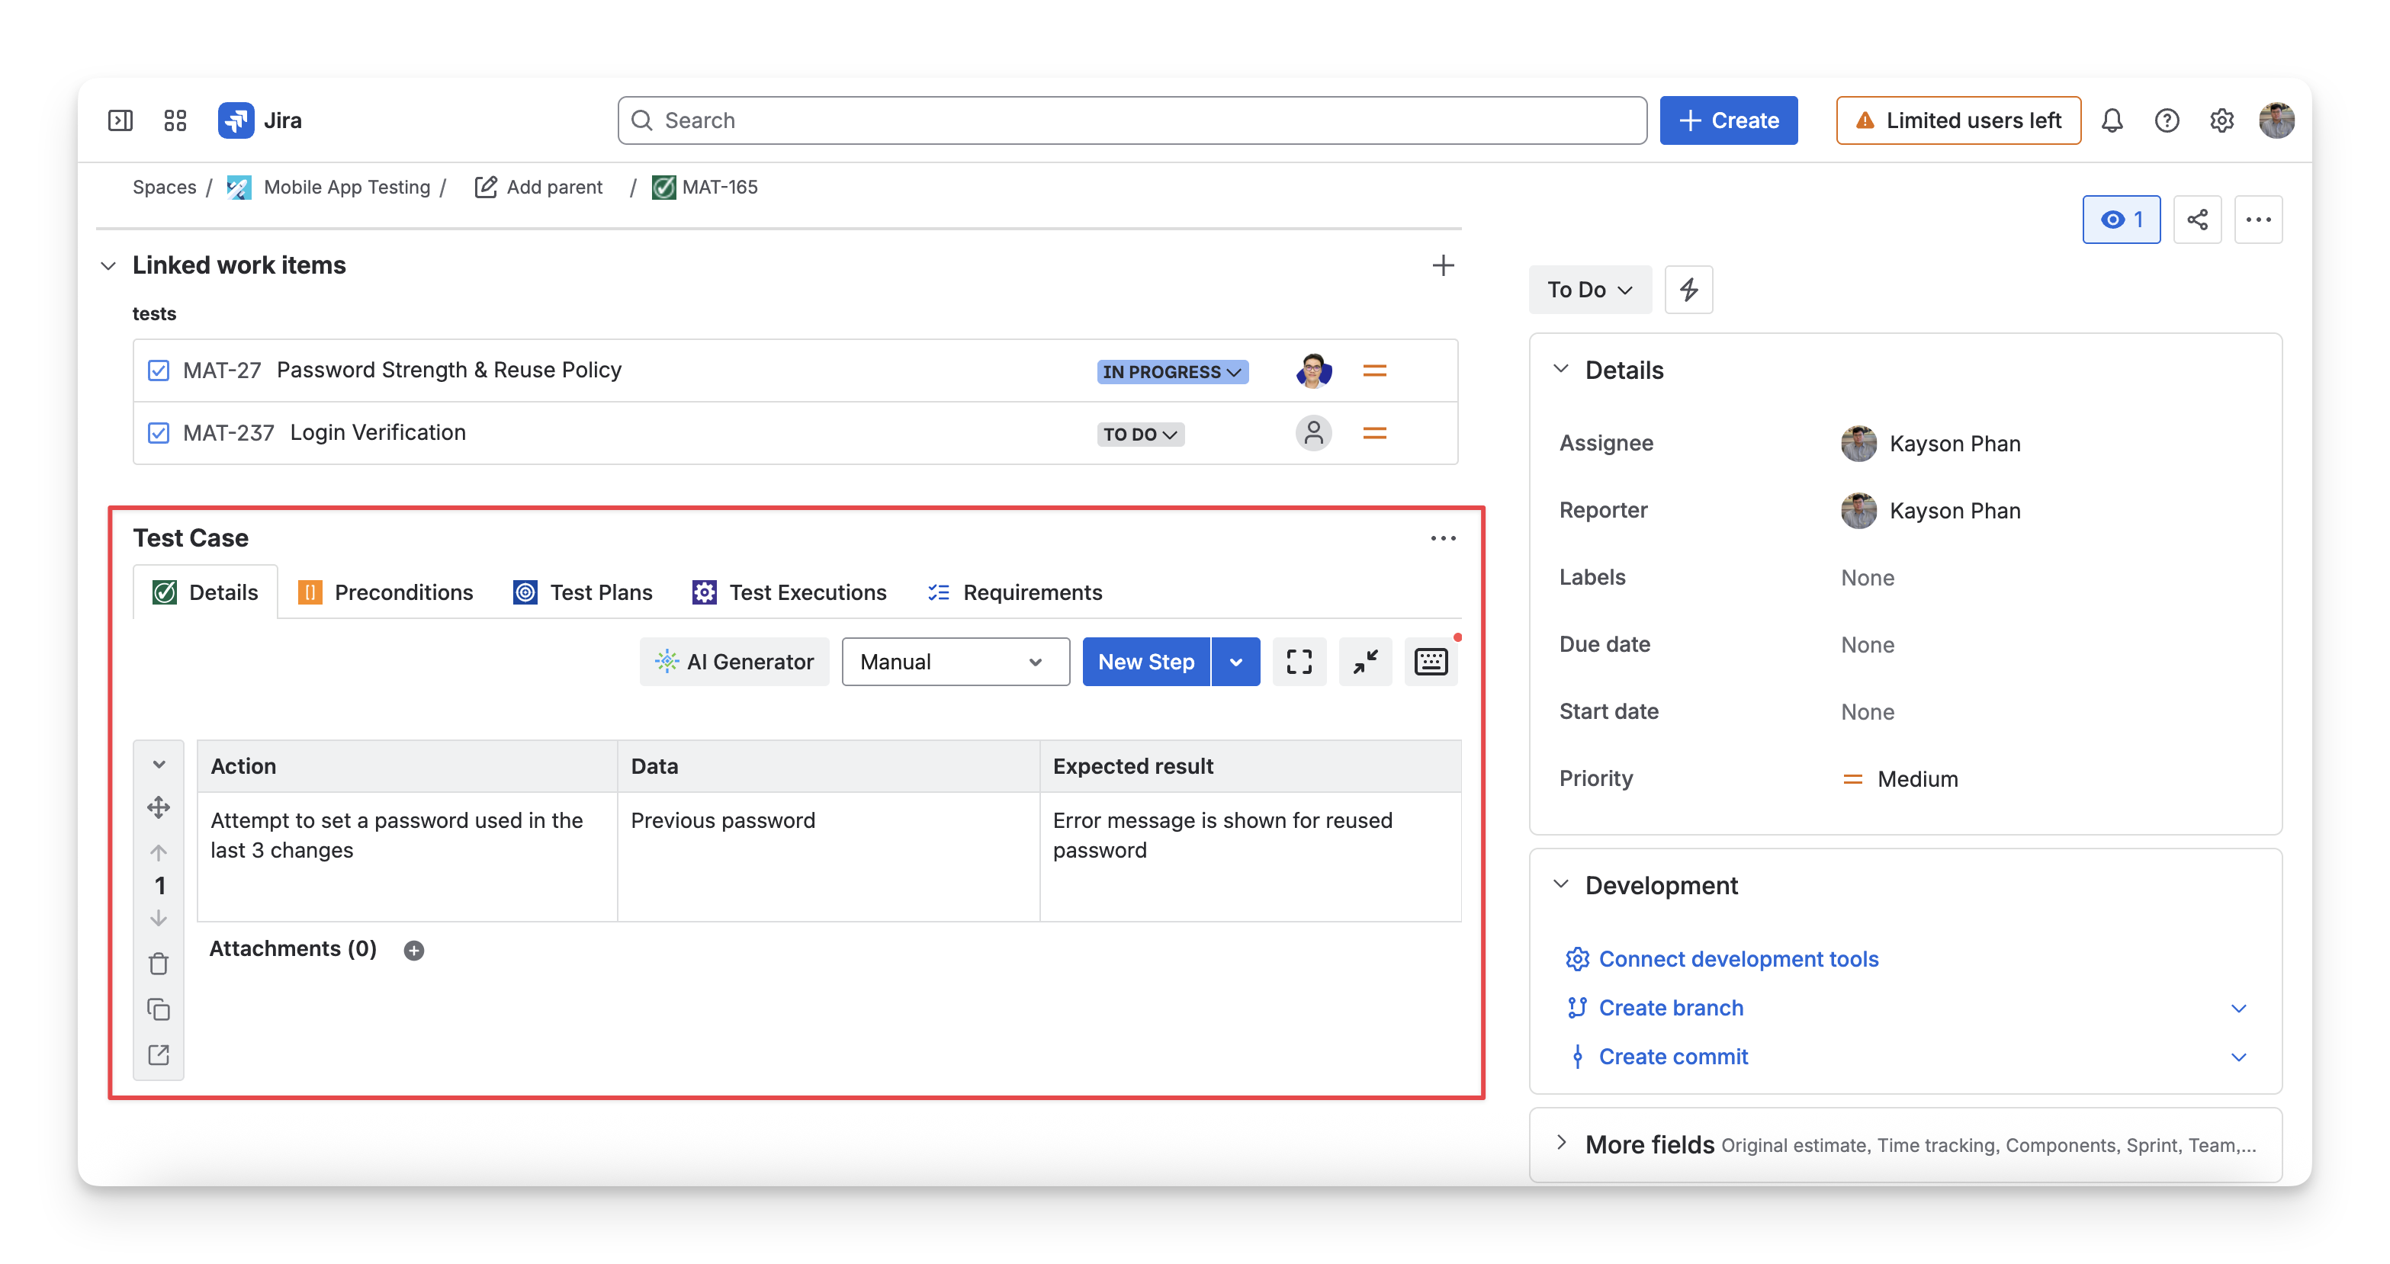Click the New Step button
This screenshot has height=1264, width=2390.
pos(1146,662)
